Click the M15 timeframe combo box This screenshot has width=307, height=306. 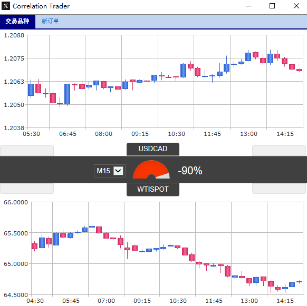click(x=110, y=171)
